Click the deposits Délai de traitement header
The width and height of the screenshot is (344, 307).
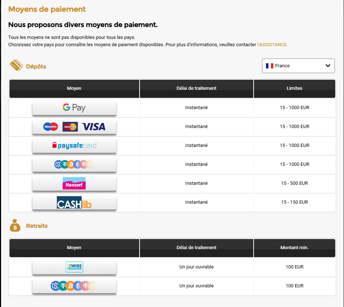pyautogui.click(x=196, y=88)
